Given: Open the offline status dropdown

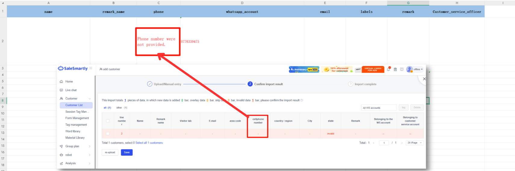Looking at the screenshot, I should [418, 69].
